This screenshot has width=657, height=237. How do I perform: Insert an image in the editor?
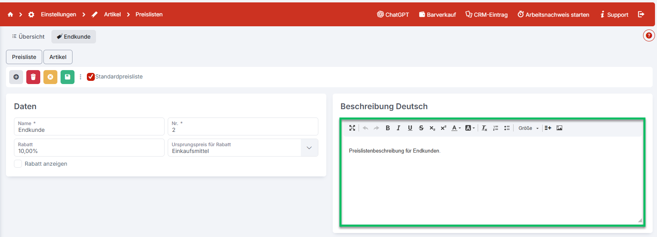559,128
